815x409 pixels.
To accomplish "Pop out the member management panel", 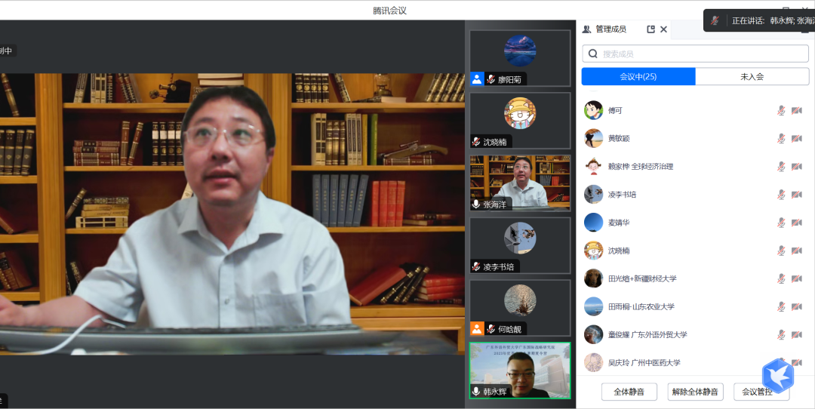I will 650,29.
